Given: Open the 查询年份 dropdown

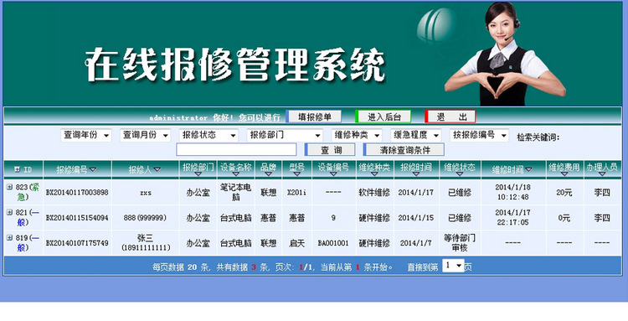Looking at the screenshot, I should [85, 136].
